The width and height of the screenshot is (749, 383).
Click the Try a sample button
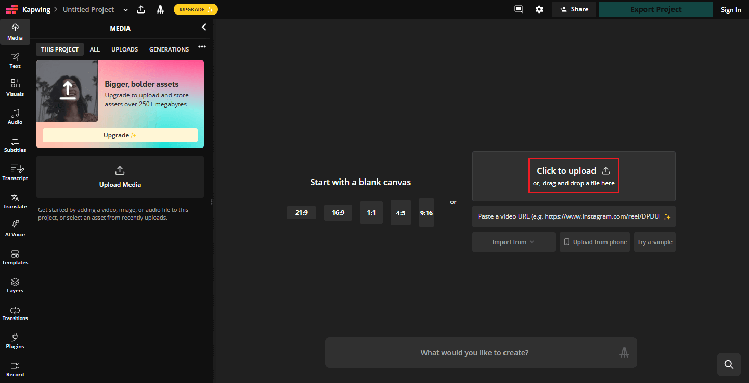654,241
